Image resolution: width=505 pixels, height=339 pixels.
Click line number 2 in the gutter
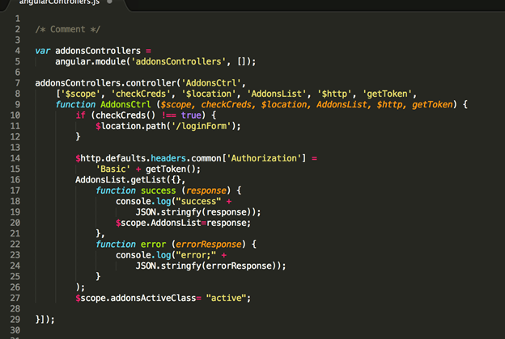coord(17,29)
